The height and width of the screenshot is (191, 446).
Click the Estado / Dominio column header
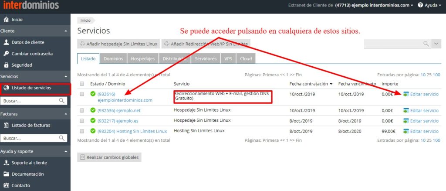(108, 84)
